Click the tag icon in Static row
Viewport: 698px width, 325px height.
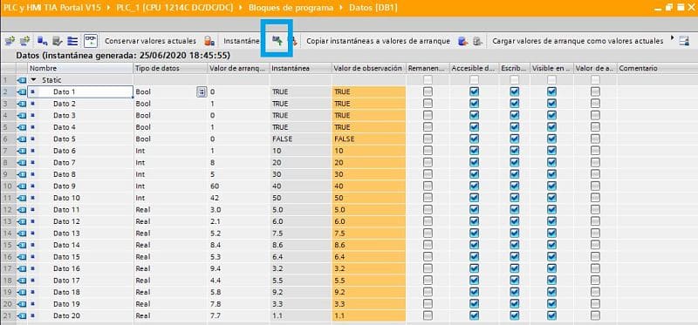tap(22, 80)
